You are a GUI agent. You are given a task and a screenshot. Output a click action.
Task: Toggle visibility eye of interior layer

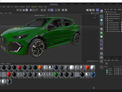[x=117, y=70]
